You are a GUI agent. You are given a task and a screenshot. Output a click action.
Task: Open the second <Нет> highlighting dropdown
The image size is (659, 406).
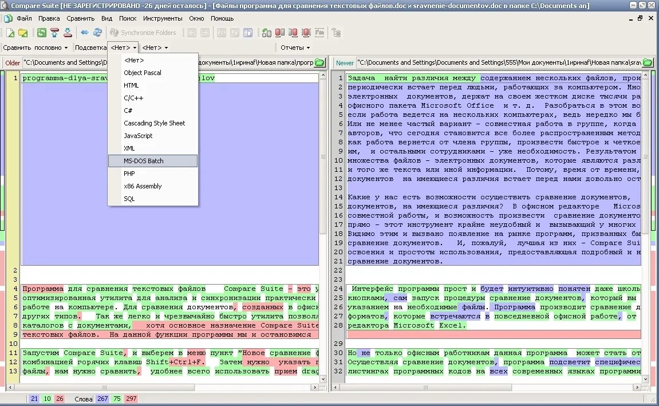coord(155,48)
